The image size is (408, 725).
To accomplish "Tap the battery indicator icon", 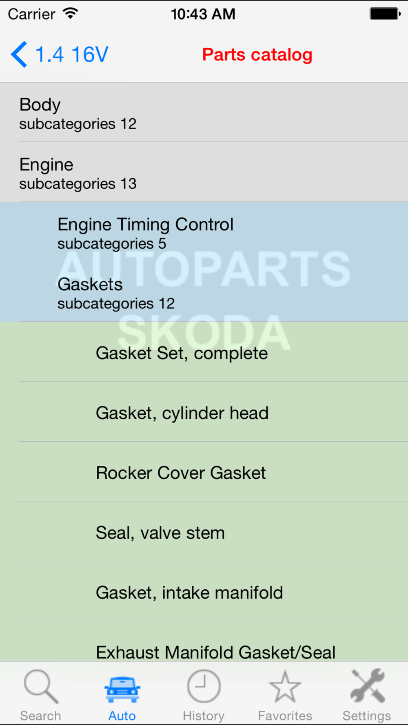I will click(385, 14).
